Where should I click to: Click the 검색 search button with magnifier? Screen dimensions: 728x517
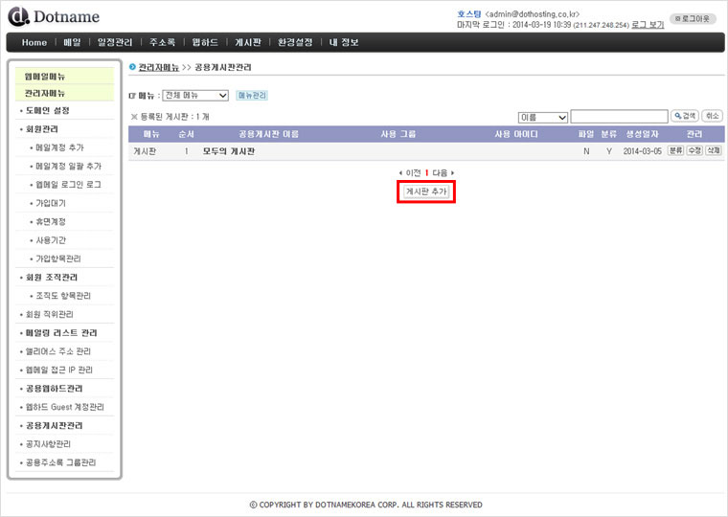[x=684, y=116]
